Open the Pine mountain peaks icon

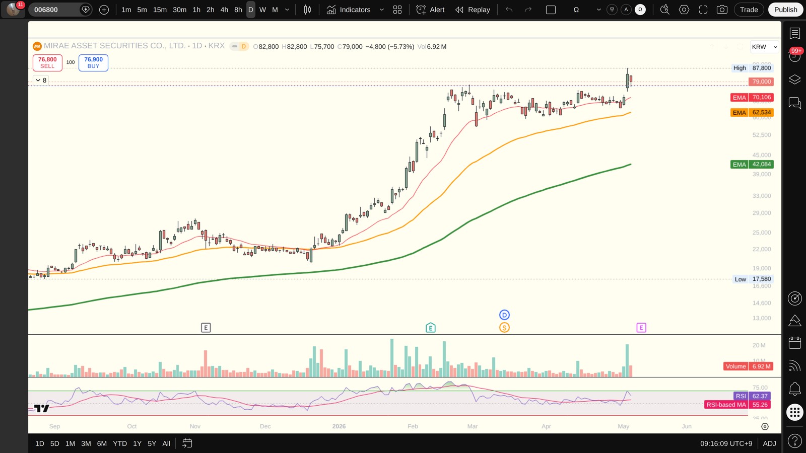(x=795, y=321)
